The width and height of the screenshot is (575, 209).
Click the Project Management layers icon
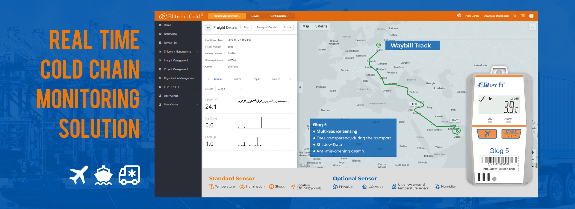tap(160, 69)
